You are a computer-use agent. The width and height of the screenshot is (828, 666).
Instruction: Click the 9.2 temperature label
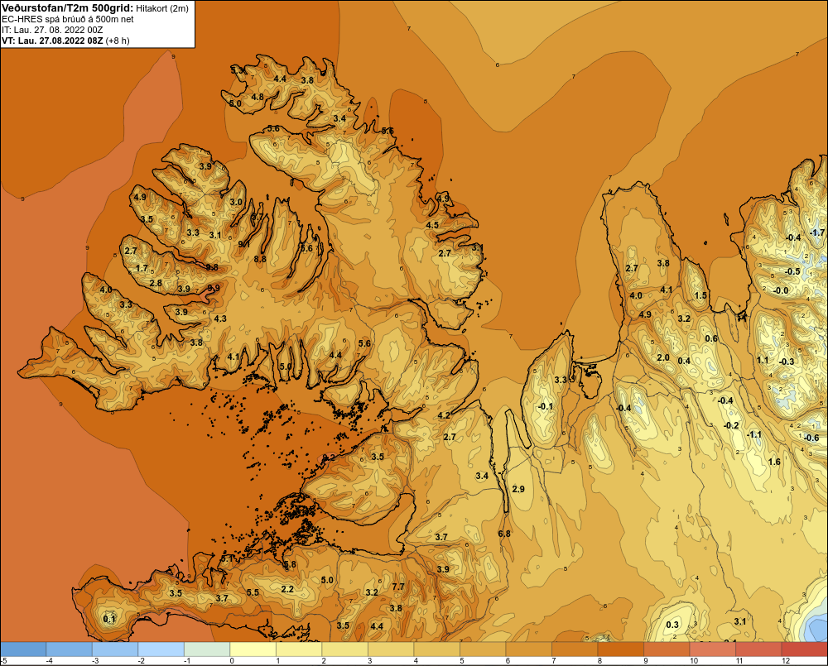pos(329,458)
